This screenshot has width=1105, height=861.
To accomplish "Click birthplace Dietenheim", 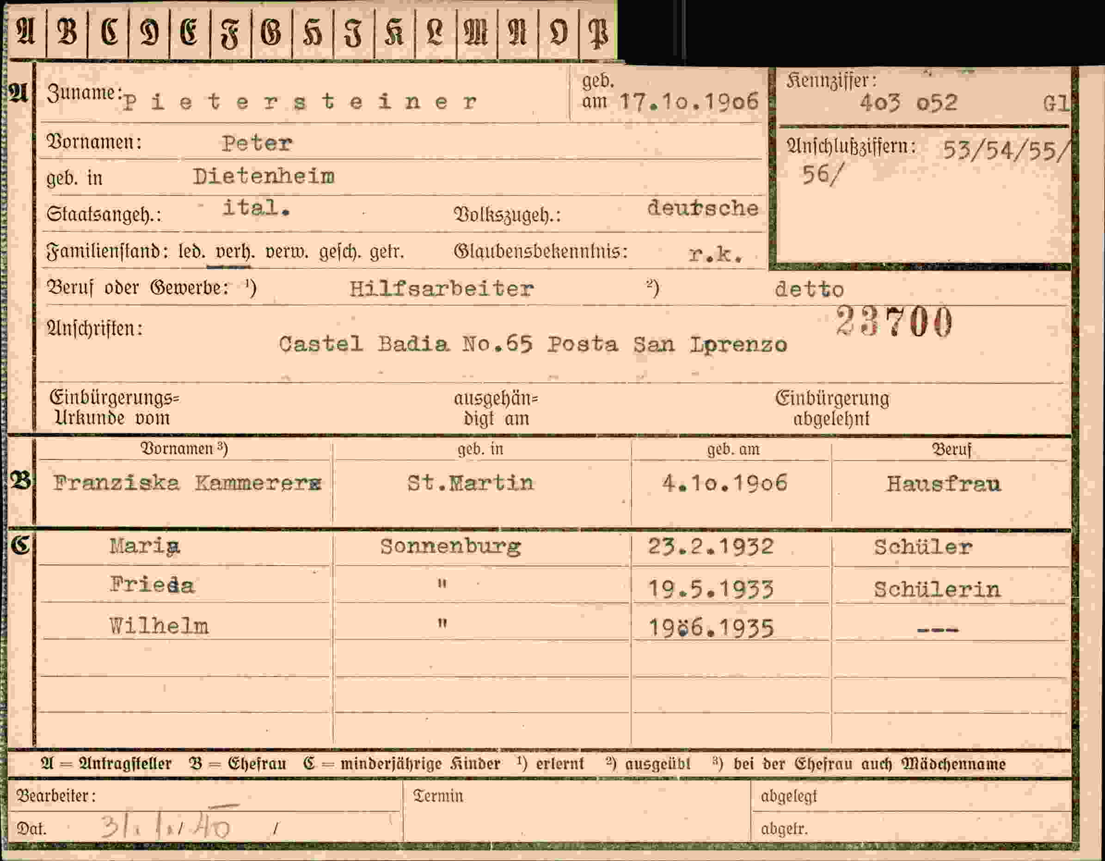I will click(x=264, y=177).
